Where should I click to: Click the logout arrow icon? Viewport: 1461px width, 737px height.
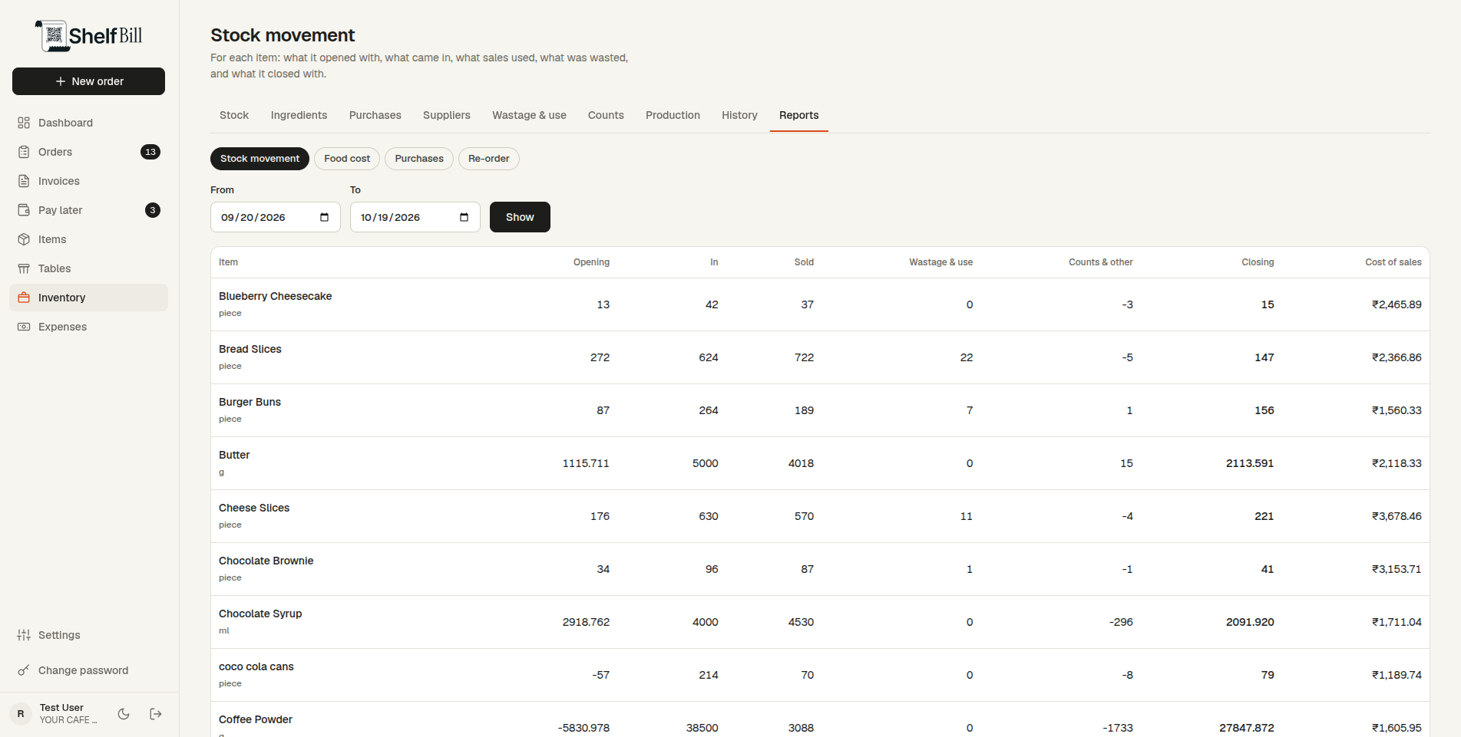(156, 714)
